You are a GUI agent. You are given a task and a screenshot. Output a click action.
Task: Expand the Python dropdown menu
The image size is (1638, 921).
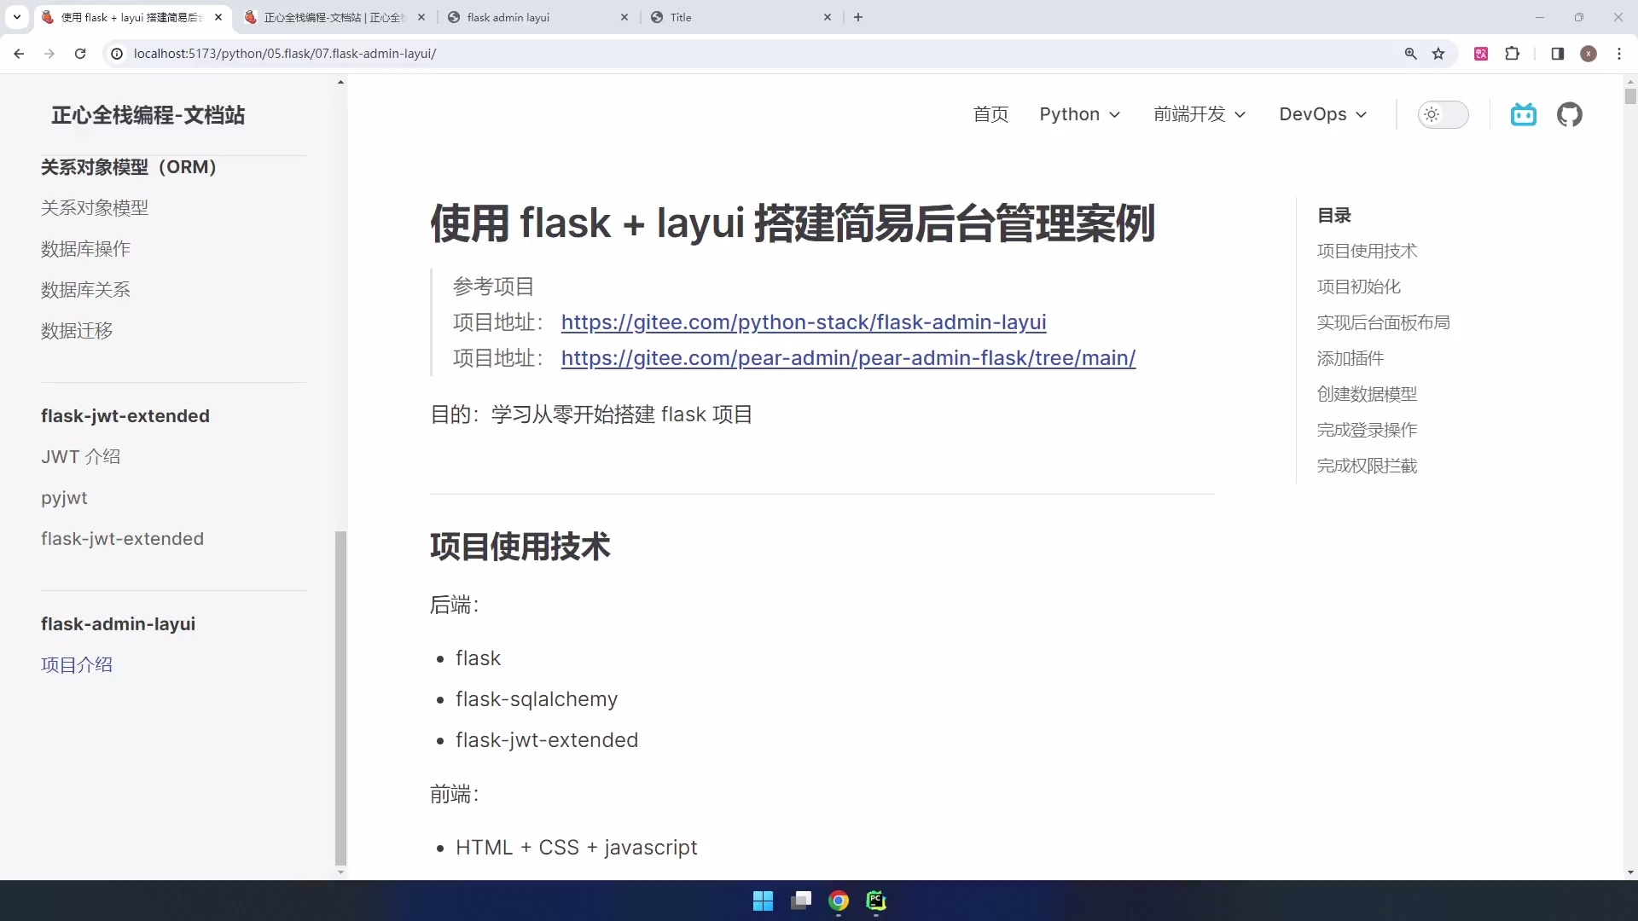[1079, 114]
